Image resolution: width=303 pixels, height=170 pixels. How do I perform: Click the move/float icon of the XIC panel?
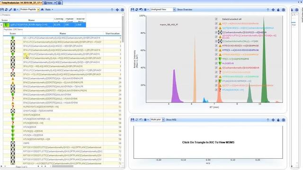click(x=273, y=9)
